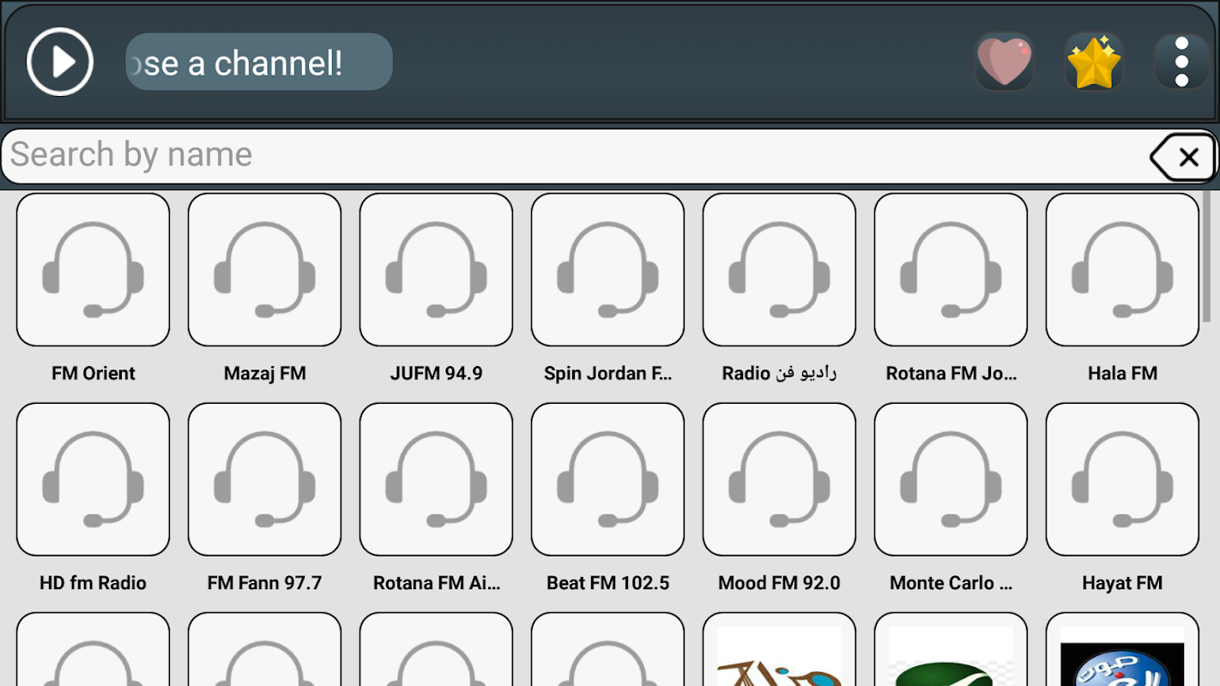Select HD fm Radio station icon
1220x686 pixels.
pos(93,479)
